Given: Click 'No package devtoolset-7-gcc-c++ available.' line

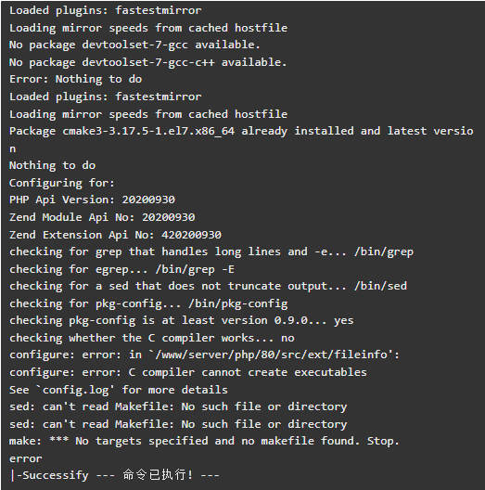Looking at the screenshot, I should (148, 62).
